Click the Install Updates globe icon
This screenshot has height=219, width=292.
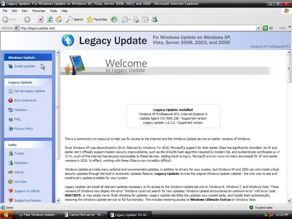tap(11, 66)
